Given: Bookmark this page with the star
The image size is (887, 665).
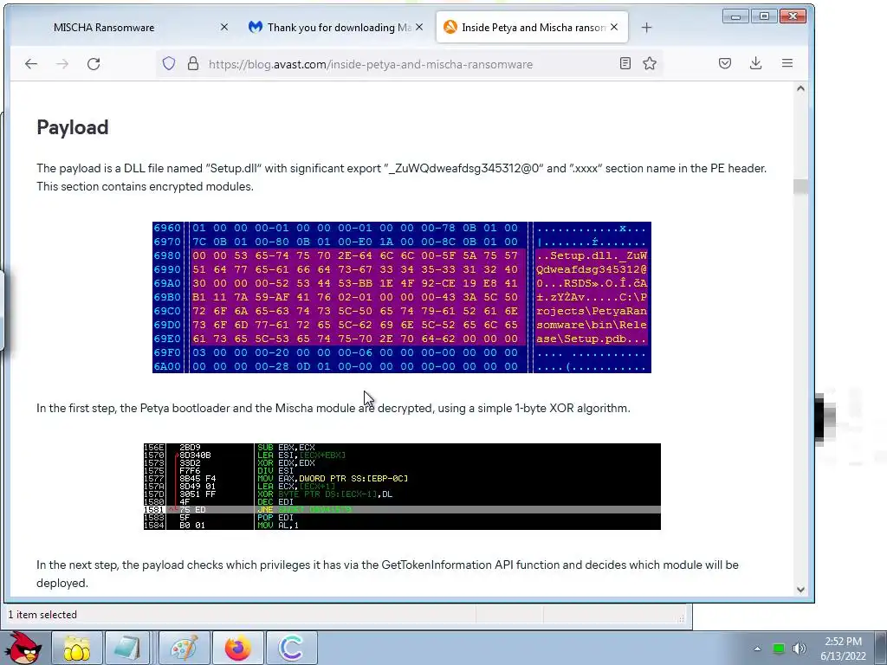Looking at the screenshot, I should tap(650, 63).
